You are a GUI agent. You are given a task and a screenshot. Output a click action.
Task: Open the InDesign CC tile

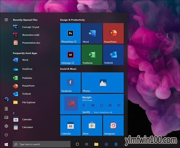(70, 55)
